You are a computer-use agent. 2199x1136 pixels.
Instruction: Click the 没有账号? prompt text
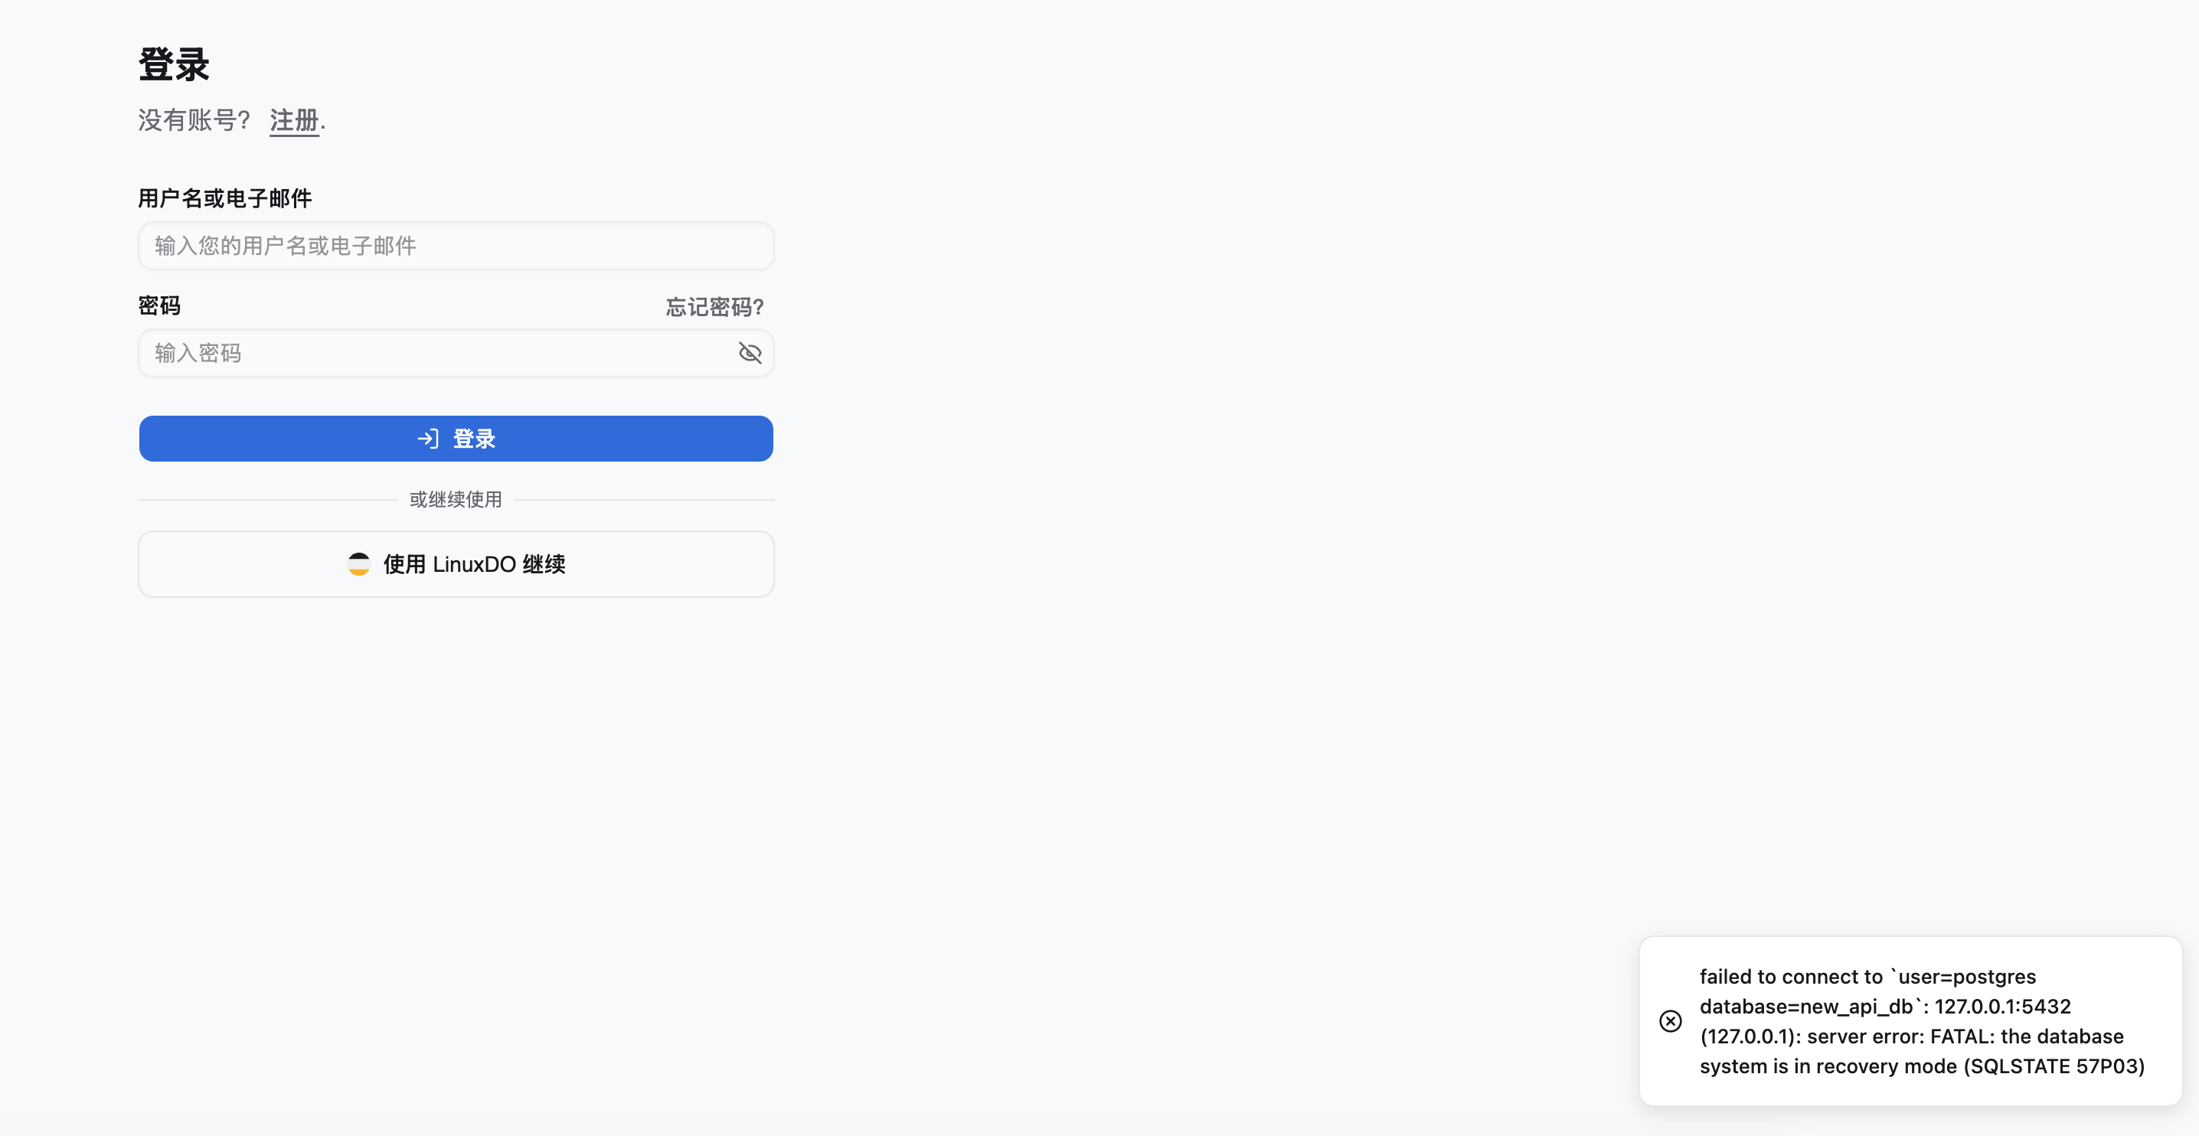pos(194,120)
